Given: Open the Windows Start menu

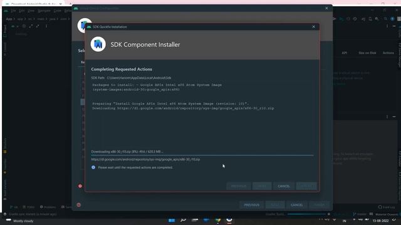Looking at the screenshot, I should pyautogui.click(x=172, y=220).
